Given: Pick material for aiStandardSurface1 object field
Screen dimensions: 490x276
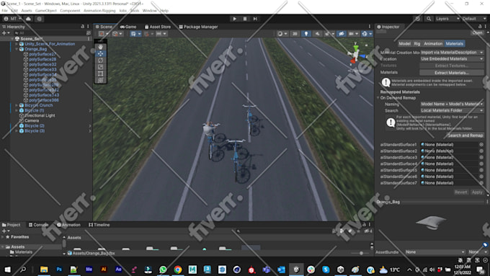Looking at the screenshot, I should pyautogui.click(x=481, y=145).
